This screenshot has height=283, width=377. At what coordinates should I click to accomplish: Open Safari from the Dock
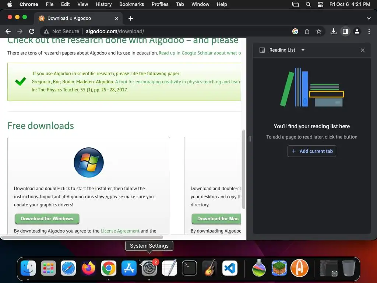tap(68, 268)
